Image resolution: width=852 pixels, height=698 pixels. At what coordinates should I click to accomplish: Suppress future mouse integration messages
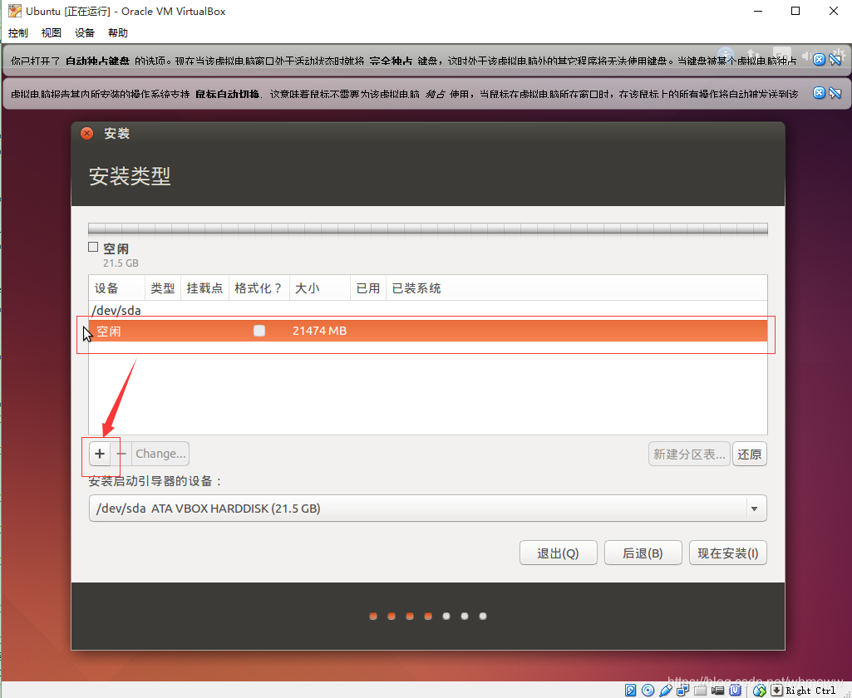click(x=835, y=93)
